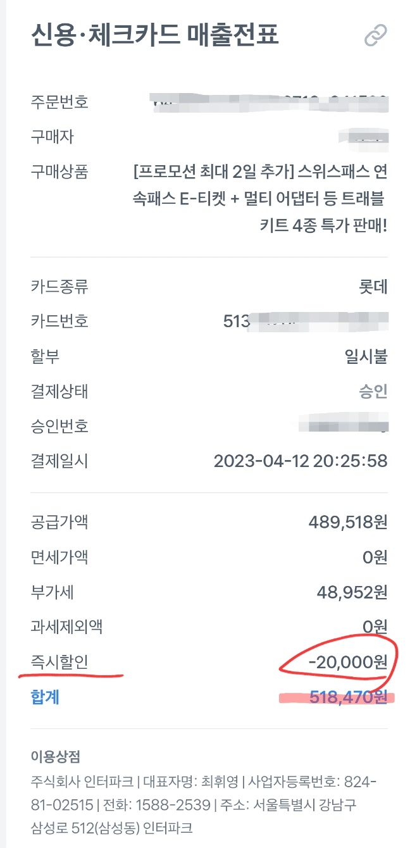This screenshot has height=848, width=410.
Task: Click the circled -20,000원 discount amount
Action: click(x=347, y=661)
